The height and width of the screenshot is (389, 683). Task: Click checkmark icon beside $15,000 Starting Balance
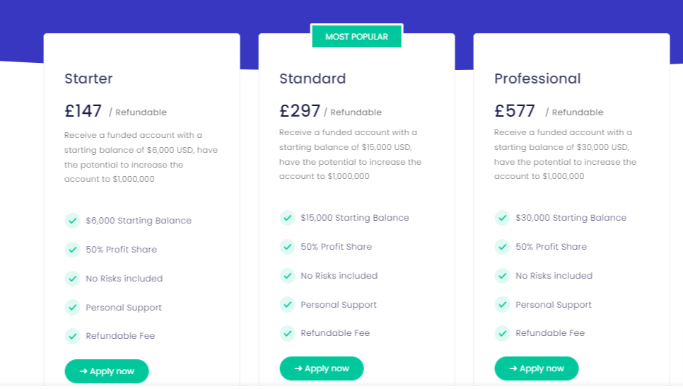(288, 218)
